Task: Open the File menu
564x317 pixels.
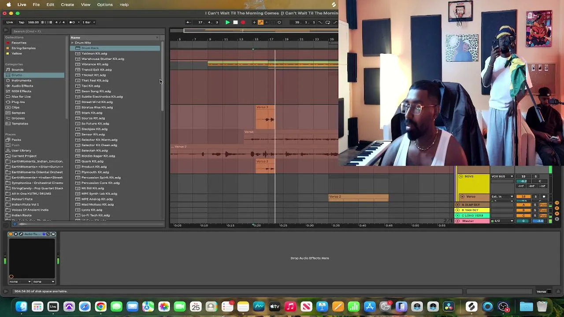Action: coord(36,4)
